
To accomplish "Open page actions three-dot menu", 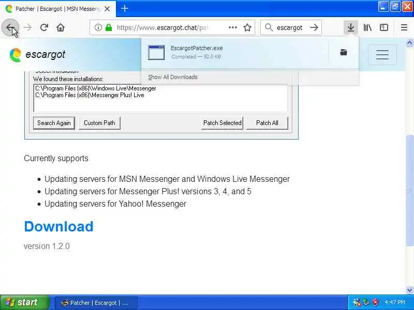I will click(x=232, y=27).
